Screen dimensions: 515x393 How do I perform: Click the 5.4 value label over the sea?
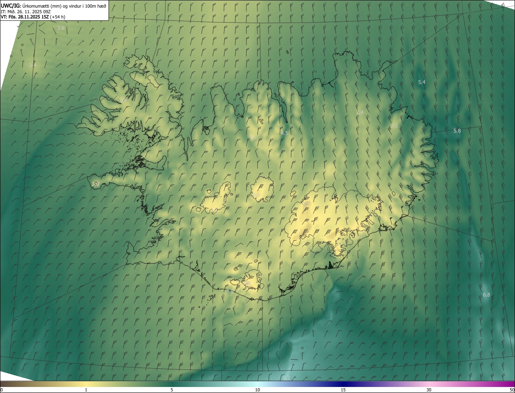click(x=422, y=82)
